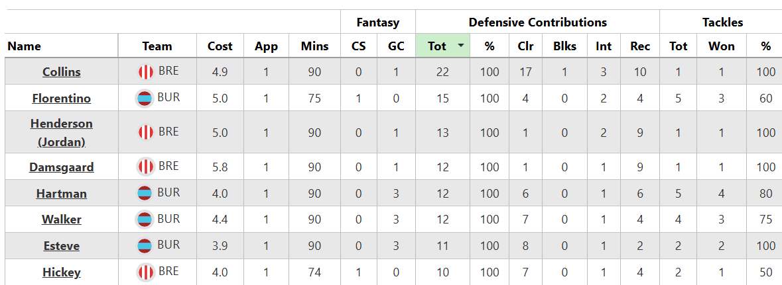Open the Collins player link

[62, 72]
